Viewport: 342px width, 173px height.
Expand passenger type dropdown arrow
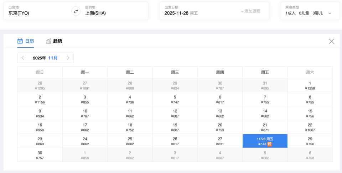click(x=330, y=14)
